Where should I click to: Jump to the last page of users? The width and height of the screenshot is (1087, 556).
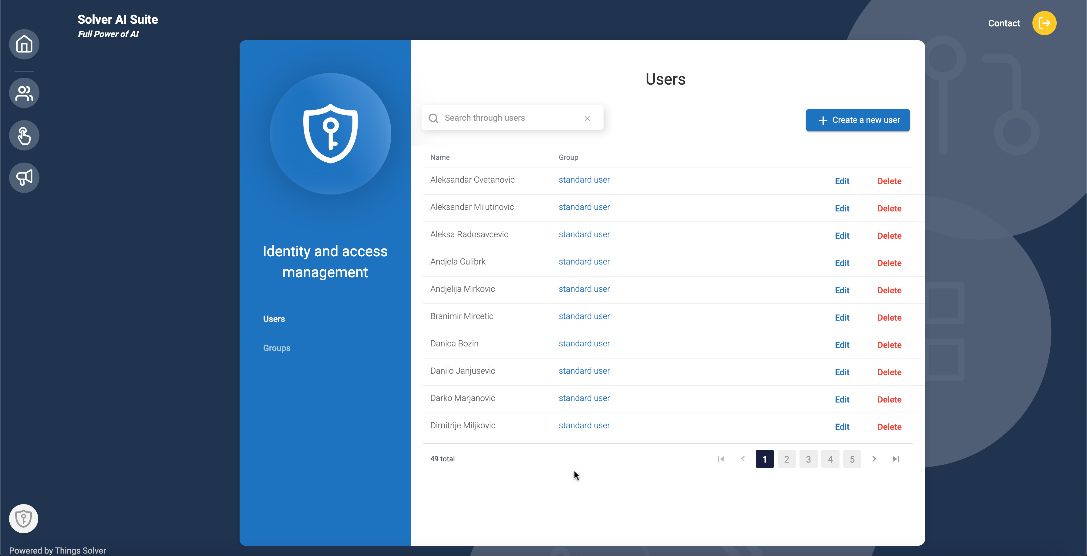click(896, 459)
